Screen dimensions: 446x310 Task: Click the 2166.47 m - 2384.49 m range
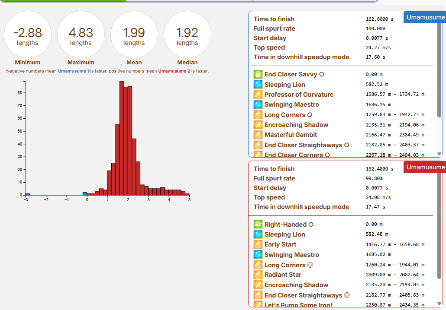coord(395,135)
